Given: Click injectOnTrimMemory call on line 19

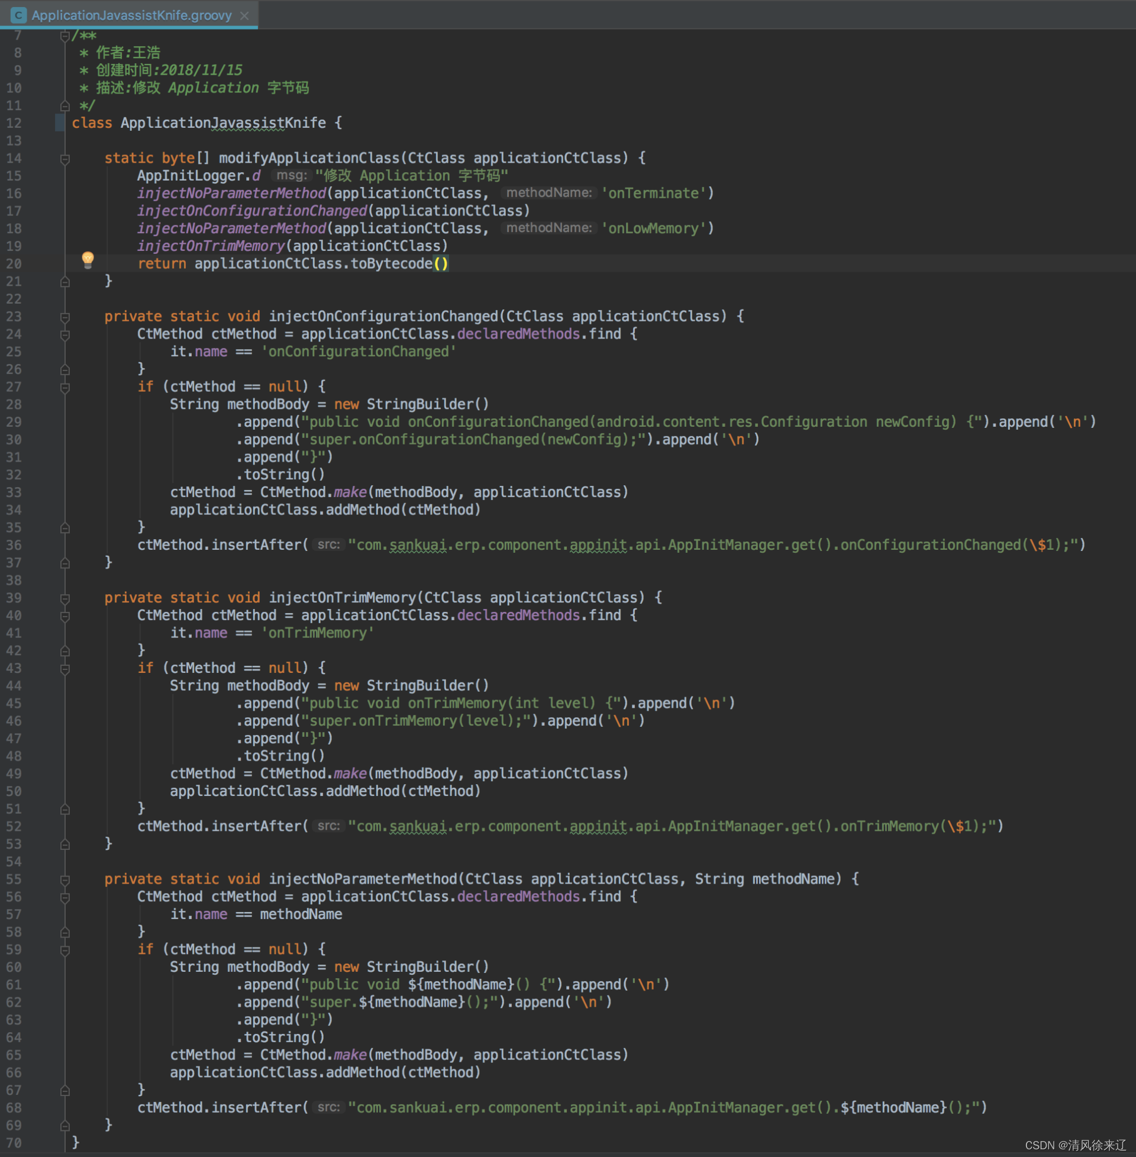Looking at the screenshot, I should pos(211,246).
